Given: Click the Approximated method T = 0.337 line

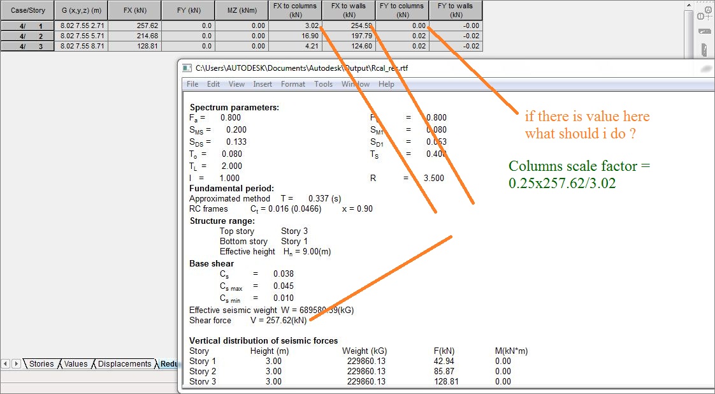Looking at the screenshot, I should [265, 199].
